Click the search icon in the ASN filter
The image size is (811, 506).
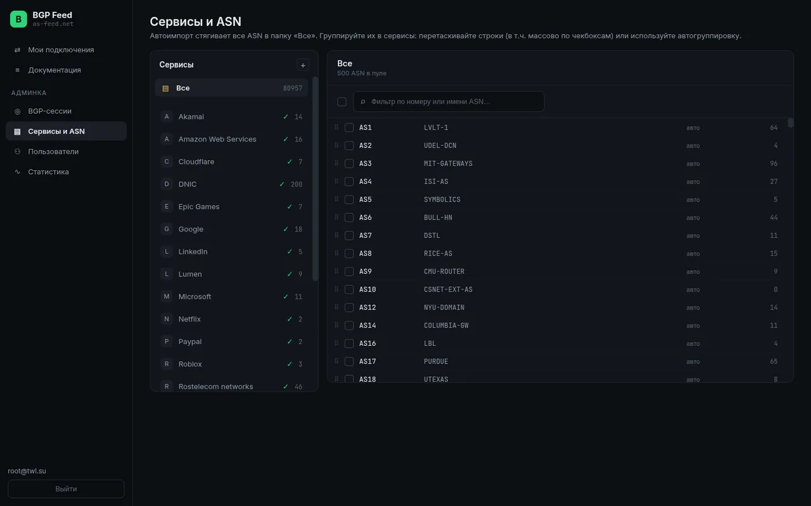tap(363, 102)
